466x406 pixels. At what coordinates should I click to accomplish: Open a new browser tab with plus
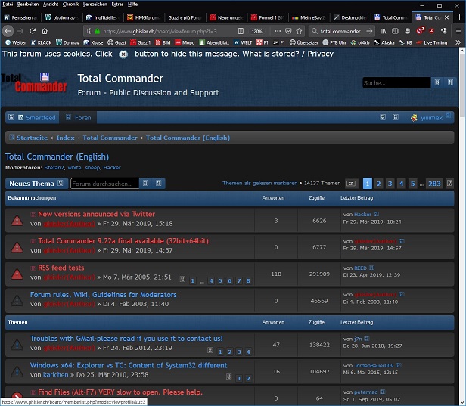459,17
